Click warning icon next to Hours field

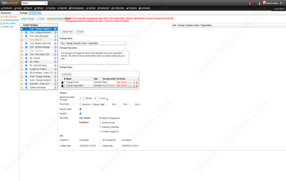click(x=107, y=99)
